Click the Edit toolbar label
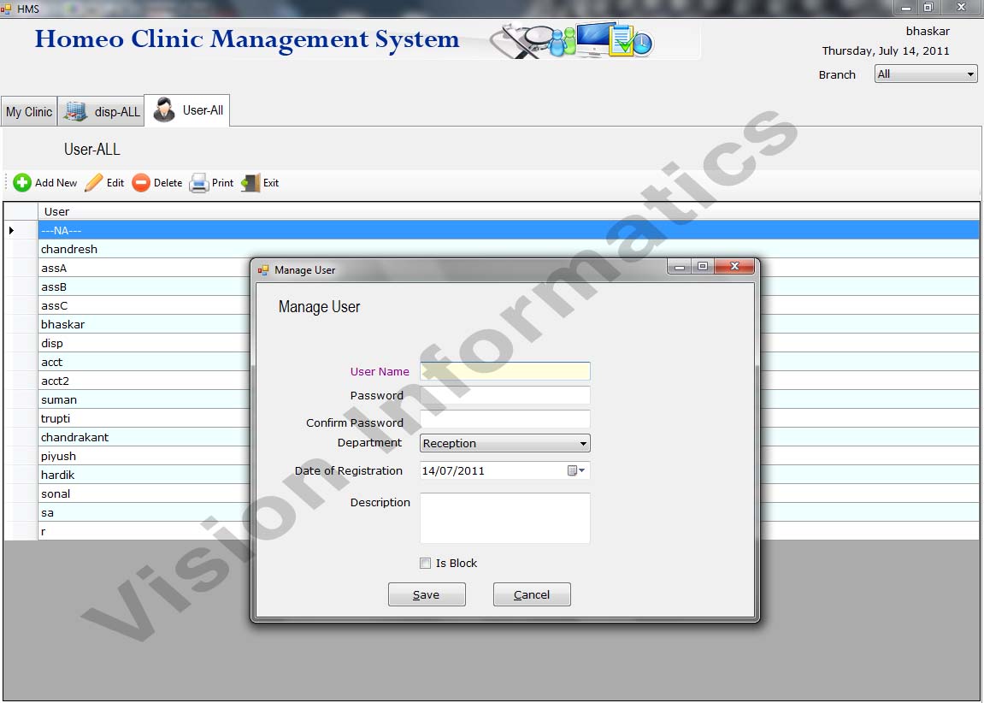984x703 pixels. 115,183
